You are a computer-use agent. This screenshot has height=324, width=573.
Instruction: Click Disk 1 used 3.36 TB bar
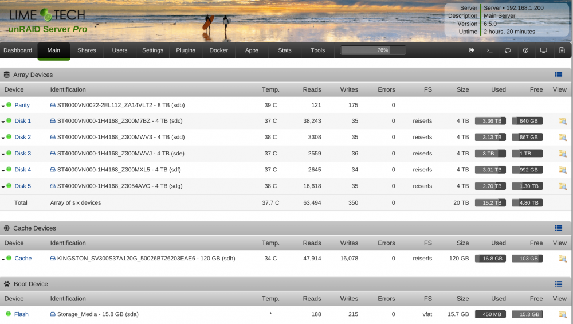(490, 121)
